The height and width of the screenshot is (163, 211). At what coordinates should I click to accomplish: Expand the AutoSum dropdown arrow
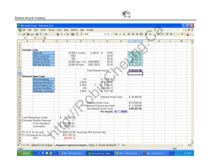65,34
